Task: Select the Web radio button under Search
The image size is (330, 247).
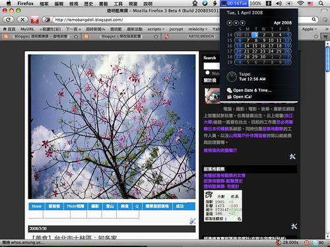Action: point(207,72)
